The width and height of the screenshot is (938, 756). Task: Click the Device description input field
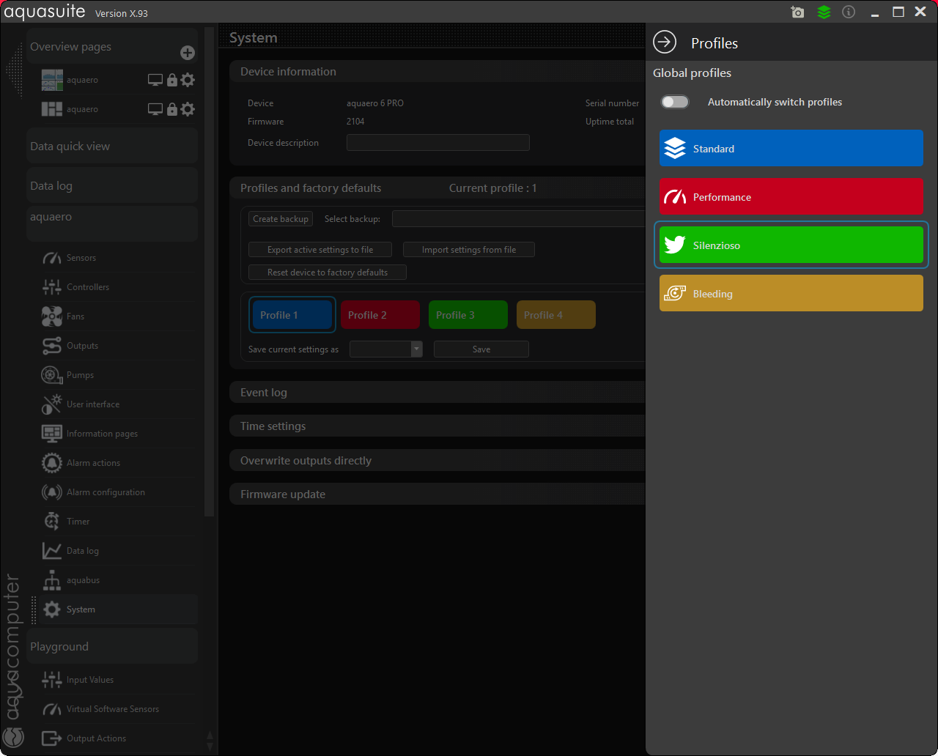[x=438, y=143]
